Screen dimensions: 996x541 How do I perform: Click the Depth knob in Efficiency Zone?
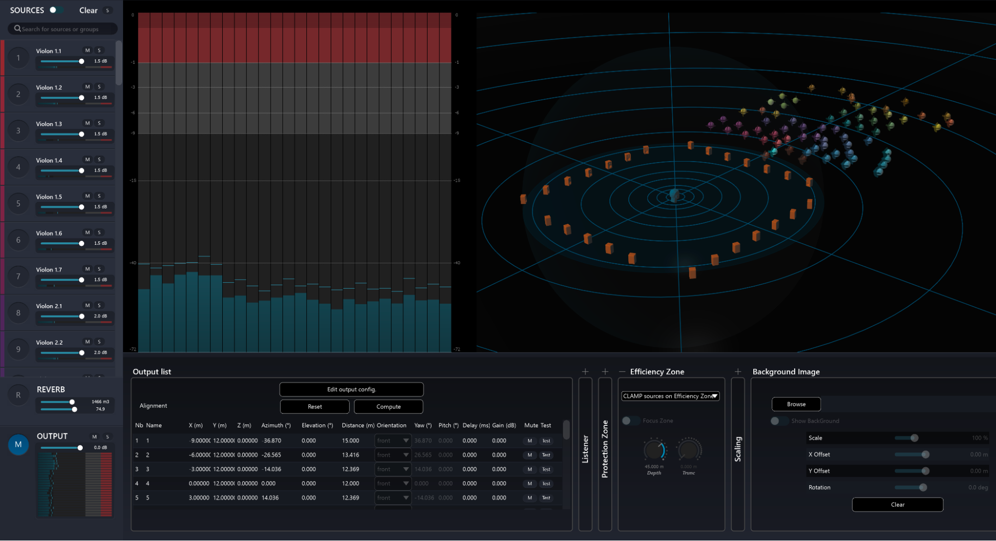(x=654, y=450)
